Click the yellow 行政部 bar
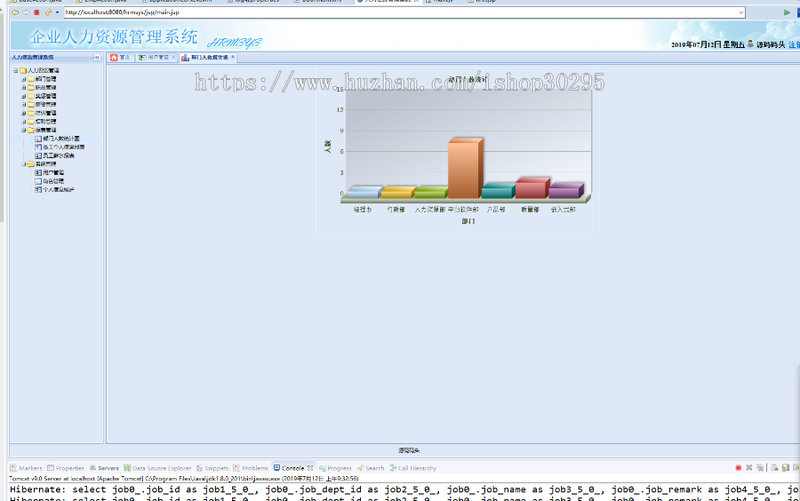Screen dimensions: 800x501 [x=398, y=192]
